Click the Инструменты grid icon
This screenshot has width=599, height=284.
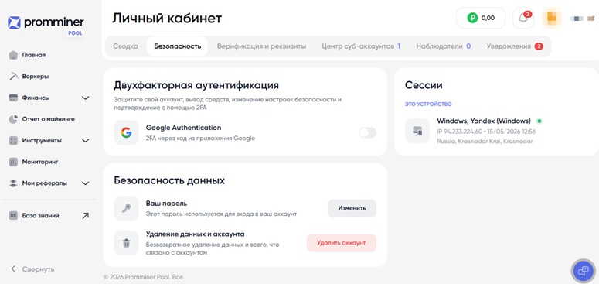13,141
